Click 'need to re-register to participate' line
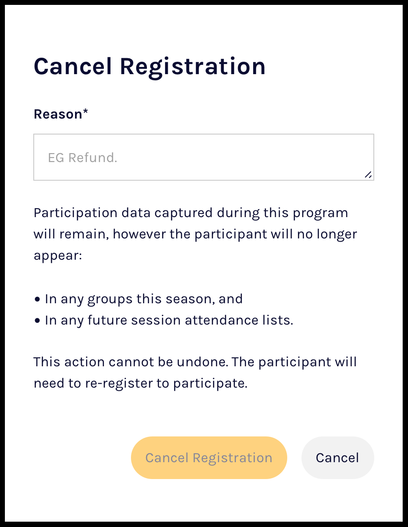408x527 pixels. pos(140,383)
